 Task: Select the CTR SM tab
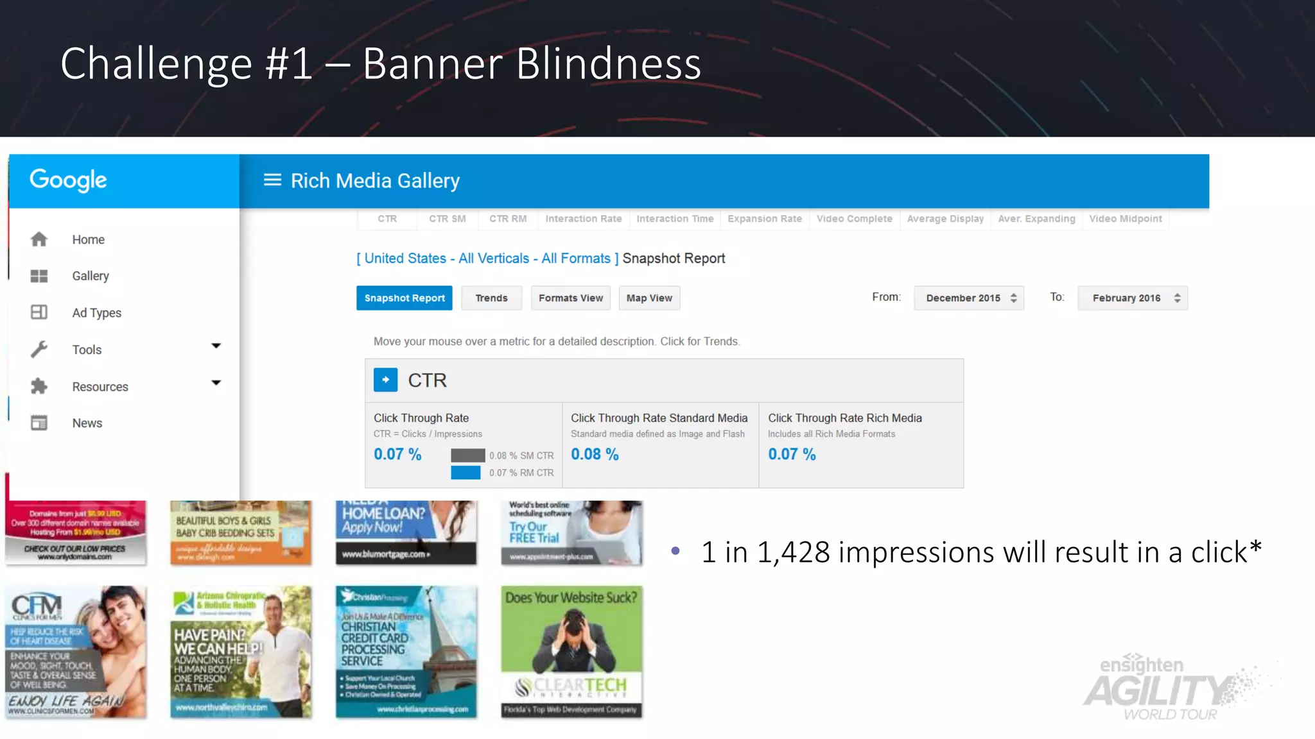tap(448, 219)
